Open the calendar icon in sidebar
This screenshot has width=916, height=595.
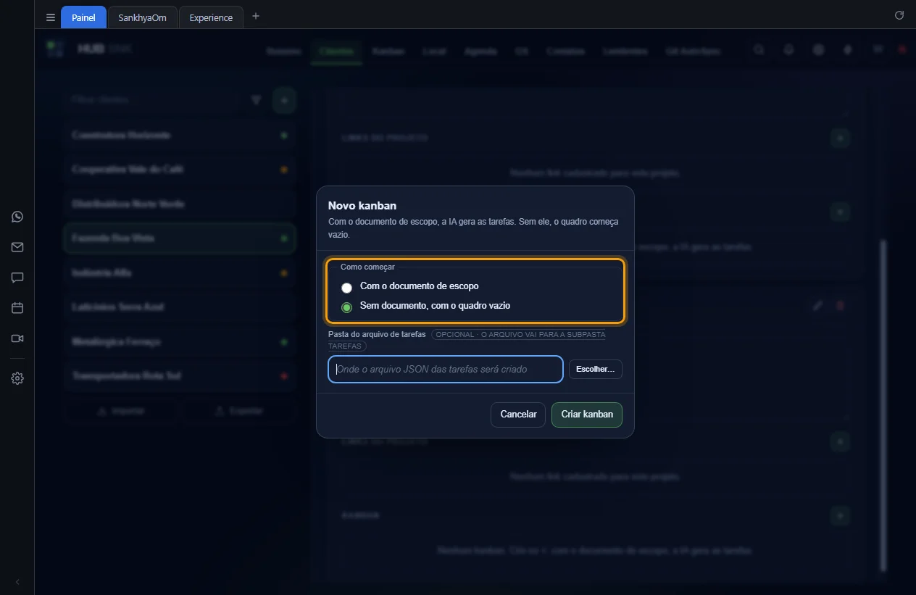pos(17,308)
